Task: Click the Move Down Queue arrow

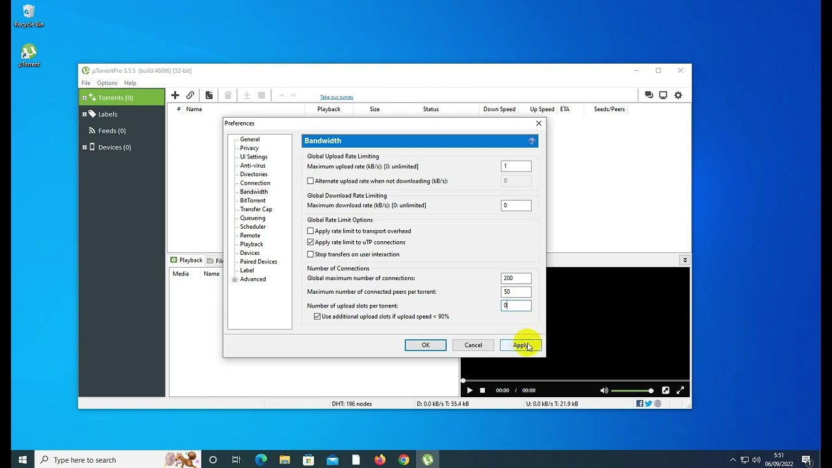Action: (293, 95)
